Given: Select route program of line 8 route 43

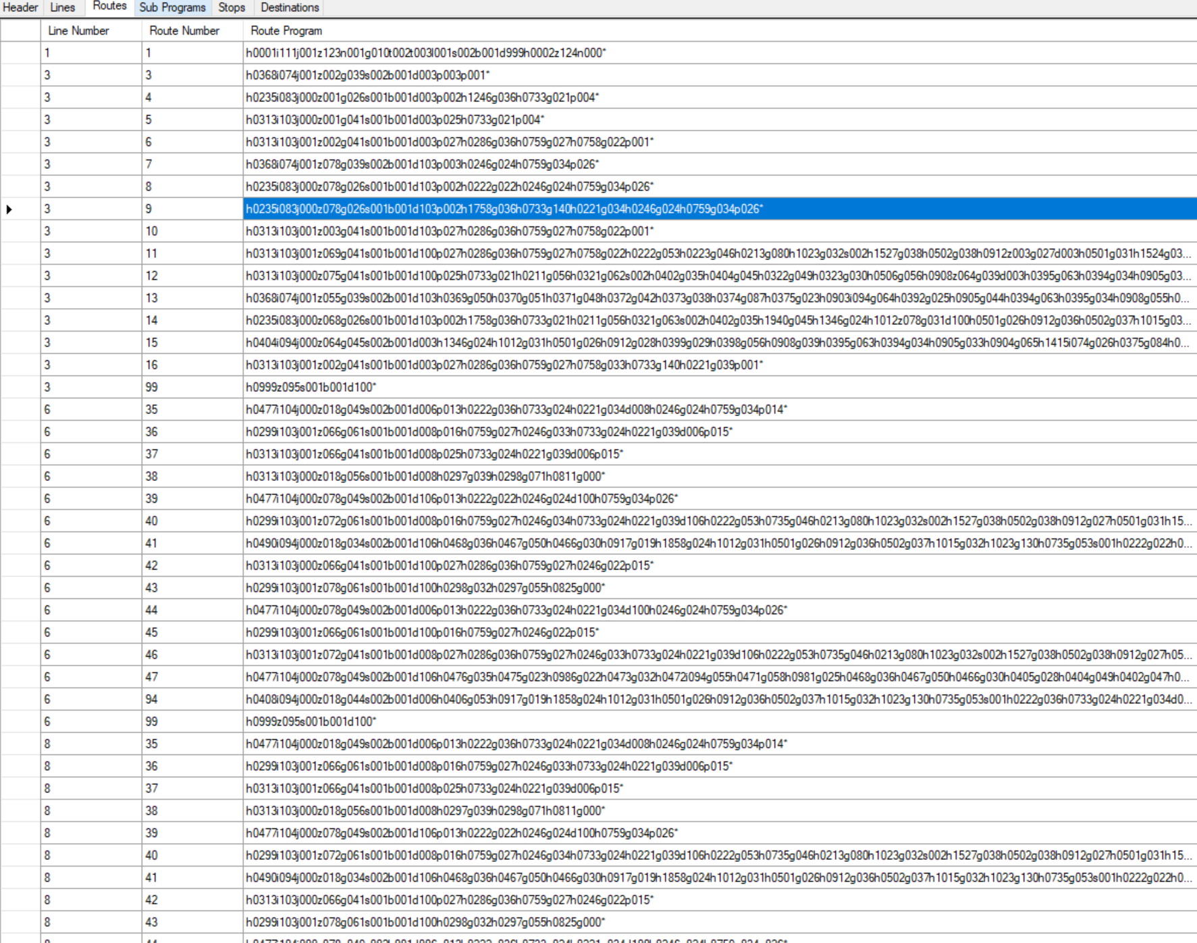Looking at the screenshot, I should coord(720,922).
